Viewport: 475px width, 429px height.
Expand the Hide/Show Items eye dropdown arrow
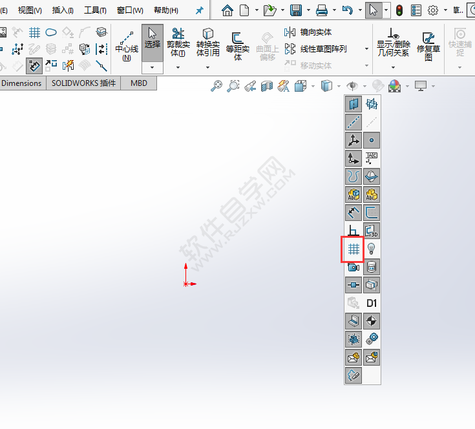(x=364, y=87)
